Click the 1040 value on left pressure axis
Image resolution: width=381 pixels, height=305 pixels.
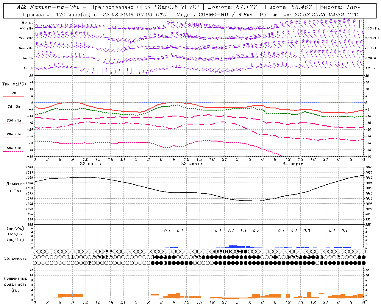click(29, 167)
